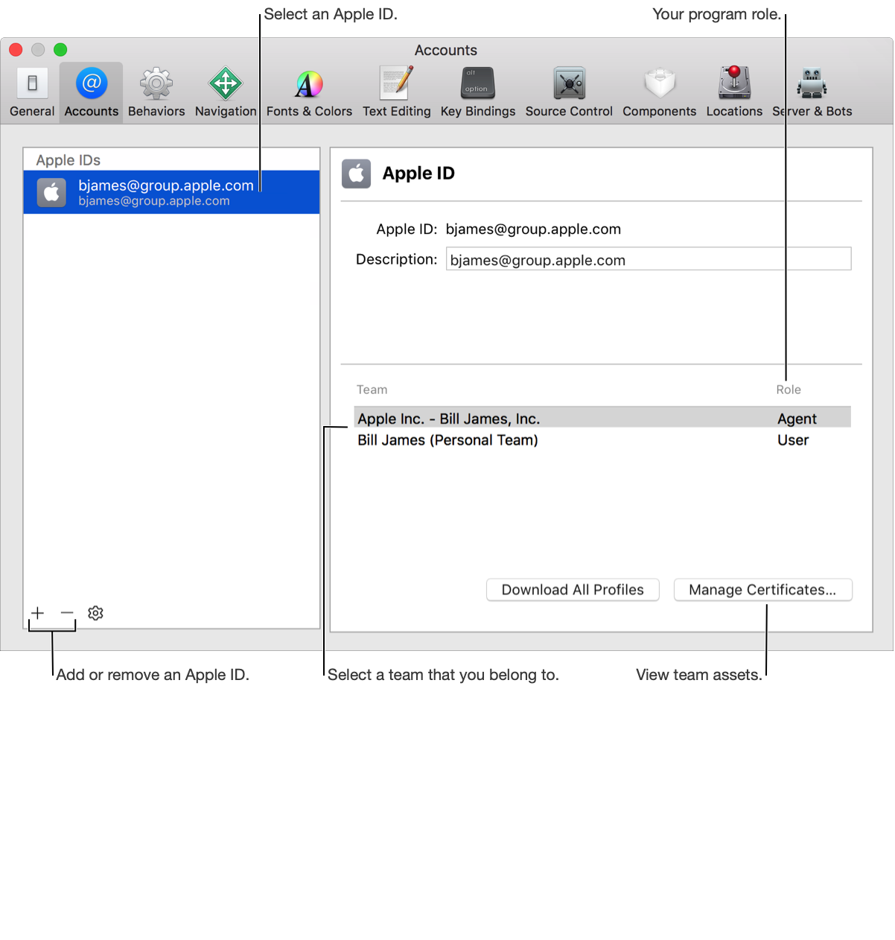895x940 pixels.
Task: Click the User role cell
Action: (x=793, y=440)
